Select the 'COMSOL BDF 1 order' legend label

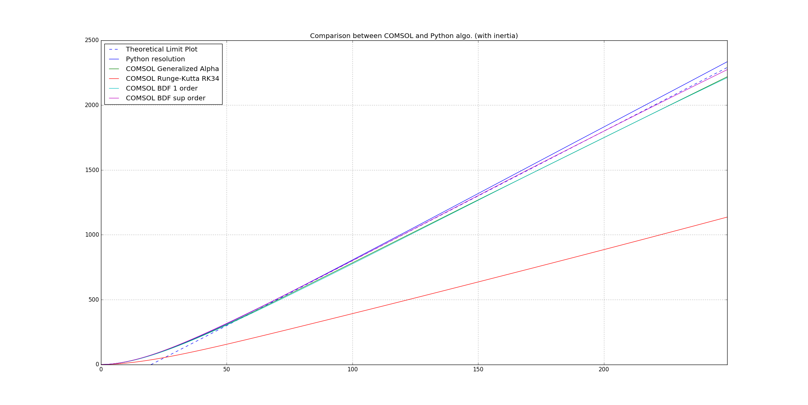[x=162, y=88]
